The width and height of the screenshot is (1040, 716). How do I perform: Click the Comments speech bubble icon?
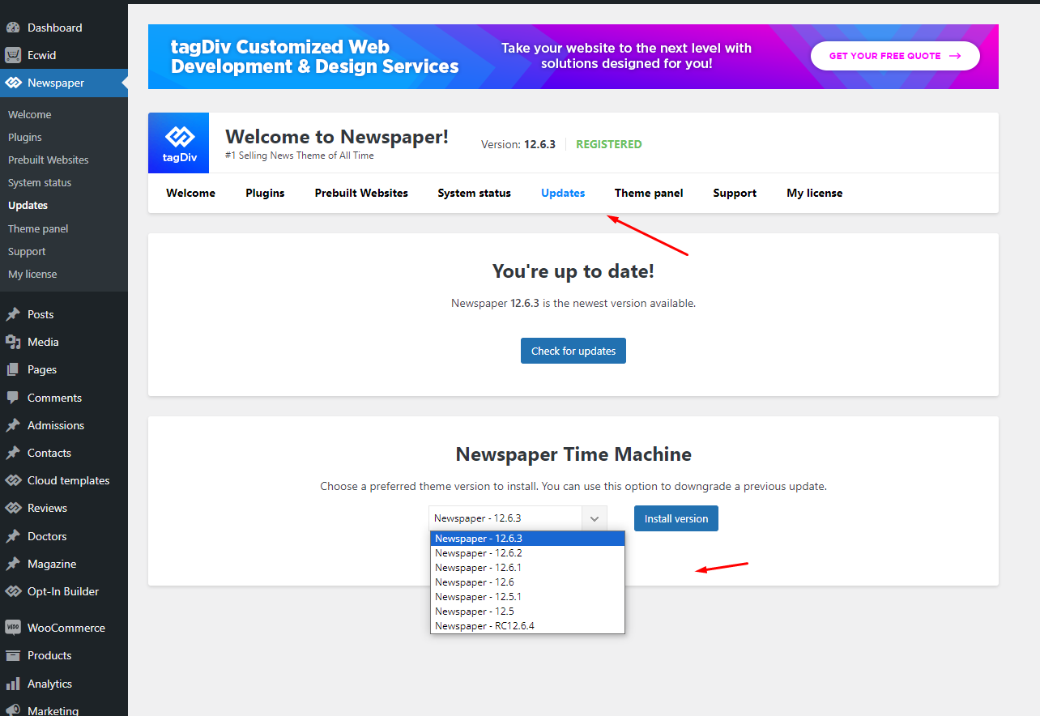(x=13, y=398)
